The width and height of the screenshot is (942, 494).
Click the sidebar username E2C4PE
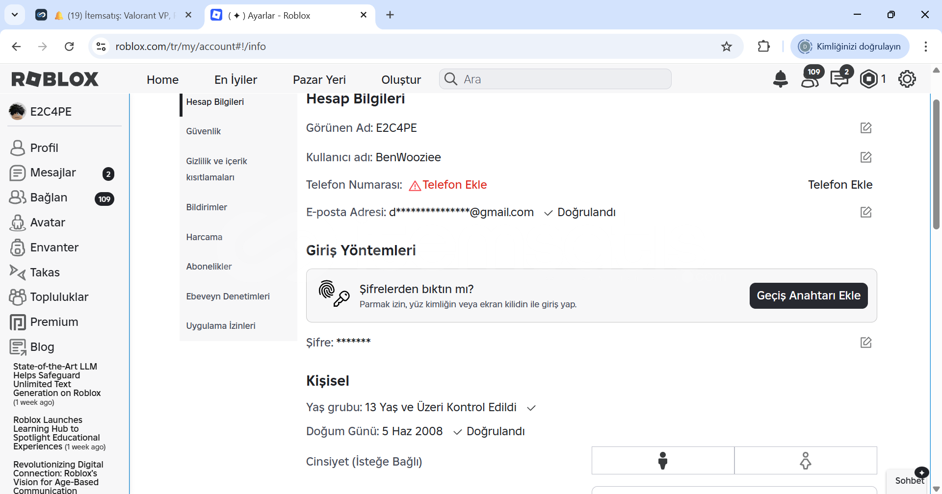click(x=51, y=112)
